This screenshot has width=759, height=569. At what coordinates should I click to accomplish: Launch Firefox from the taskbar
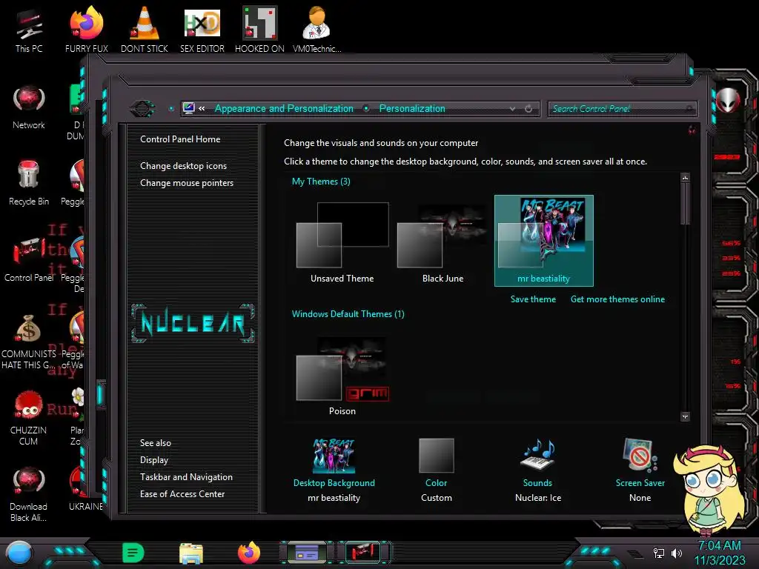249,553
